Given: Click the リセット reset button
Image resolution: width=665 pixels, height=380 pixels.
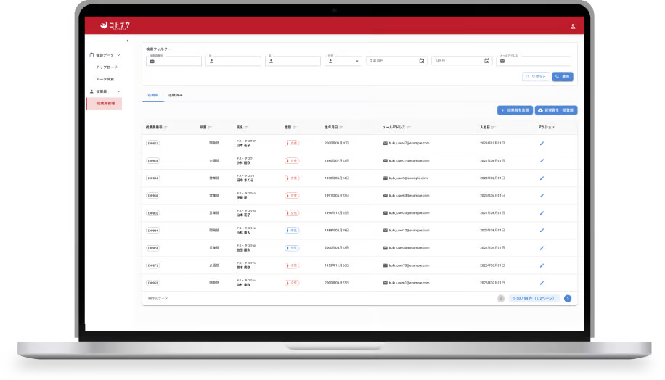Looking at the screenshot, I should 535,76.
